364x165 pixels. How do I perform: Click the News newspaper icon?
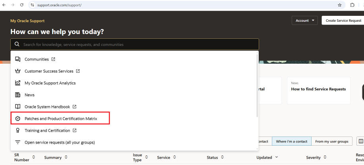click(17, 95)
